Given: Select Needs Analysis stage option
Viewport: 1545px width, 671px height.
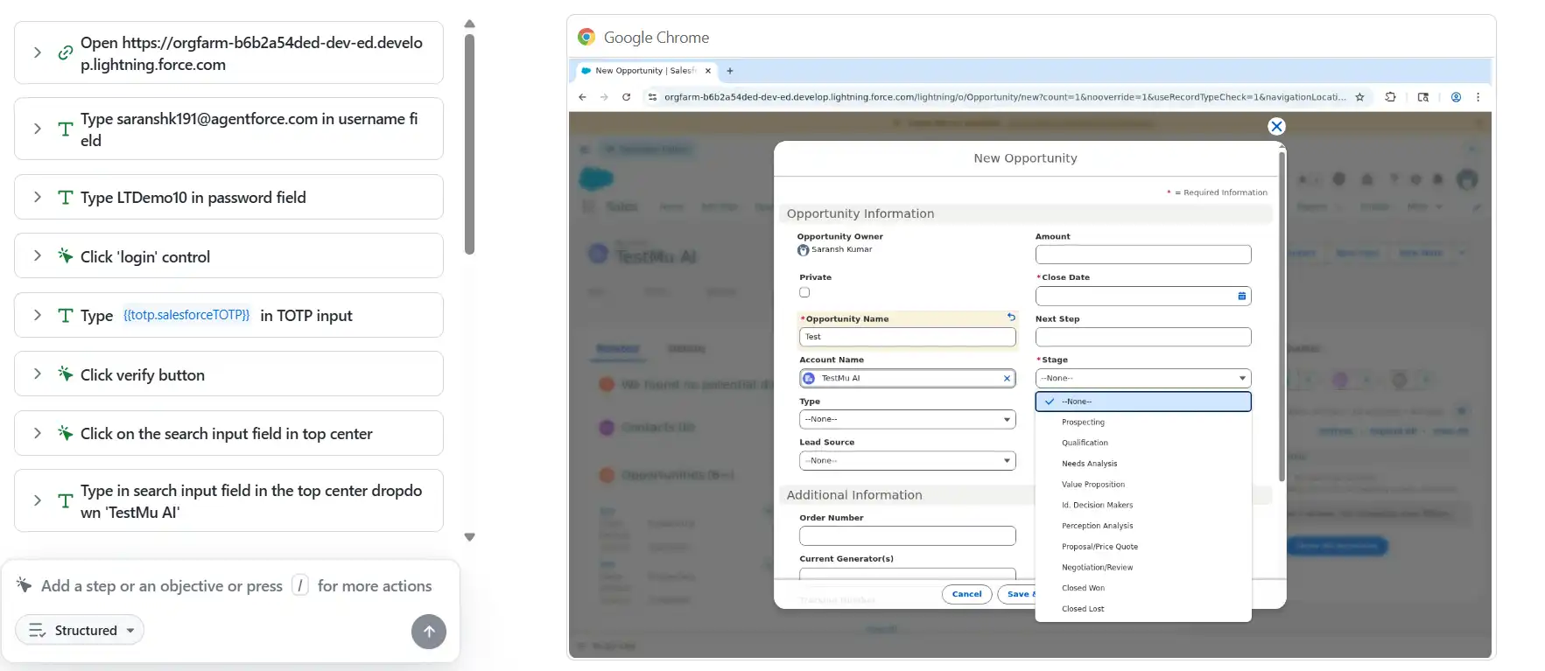Looking at the screenshot, I should coord(1143,464).
